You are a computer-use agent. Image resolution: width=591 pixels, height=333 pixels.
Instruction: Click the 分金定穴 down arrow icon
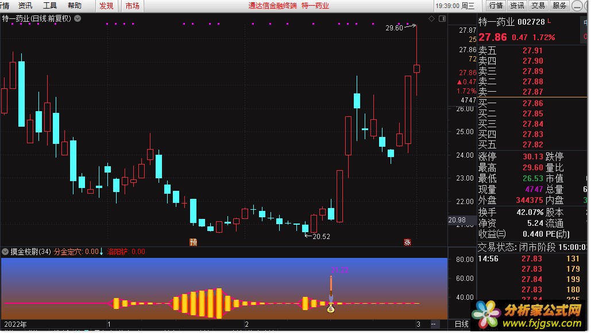pos(102,252)
